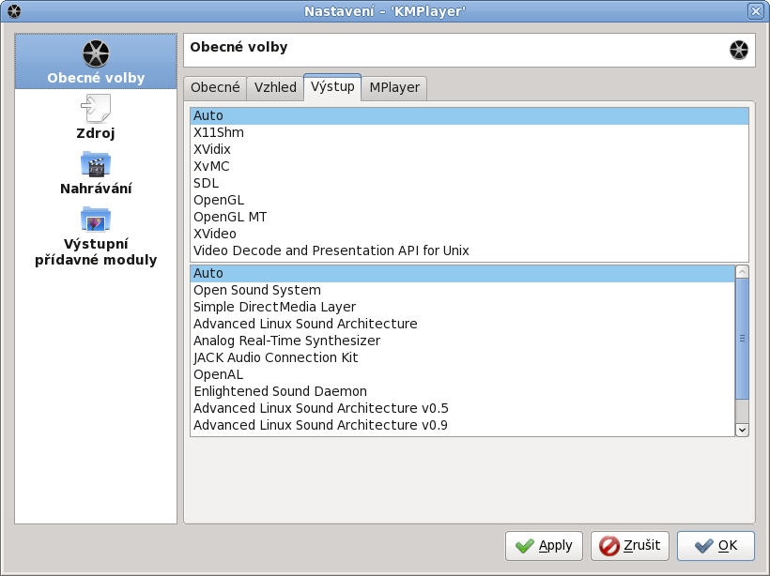Switch to the Vzhled tab

click(x=275, y=88)
